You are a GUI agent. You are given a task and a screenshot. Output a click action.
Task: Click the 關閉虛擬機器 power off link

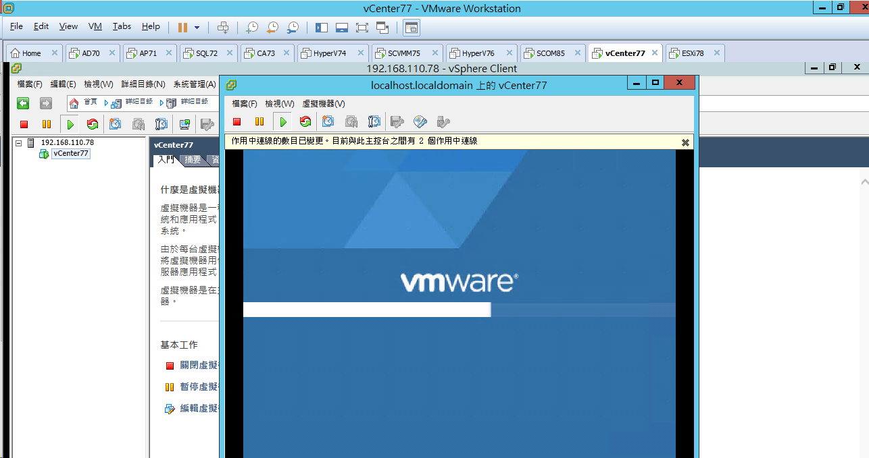click(200, 366)
